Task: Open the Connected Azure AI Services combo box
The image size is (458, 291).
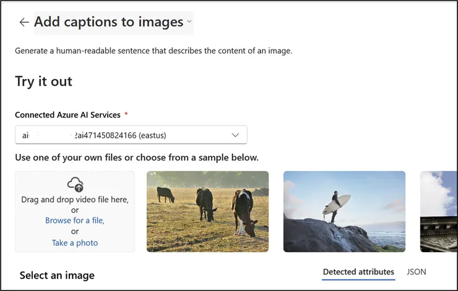Action: point(131,135)
